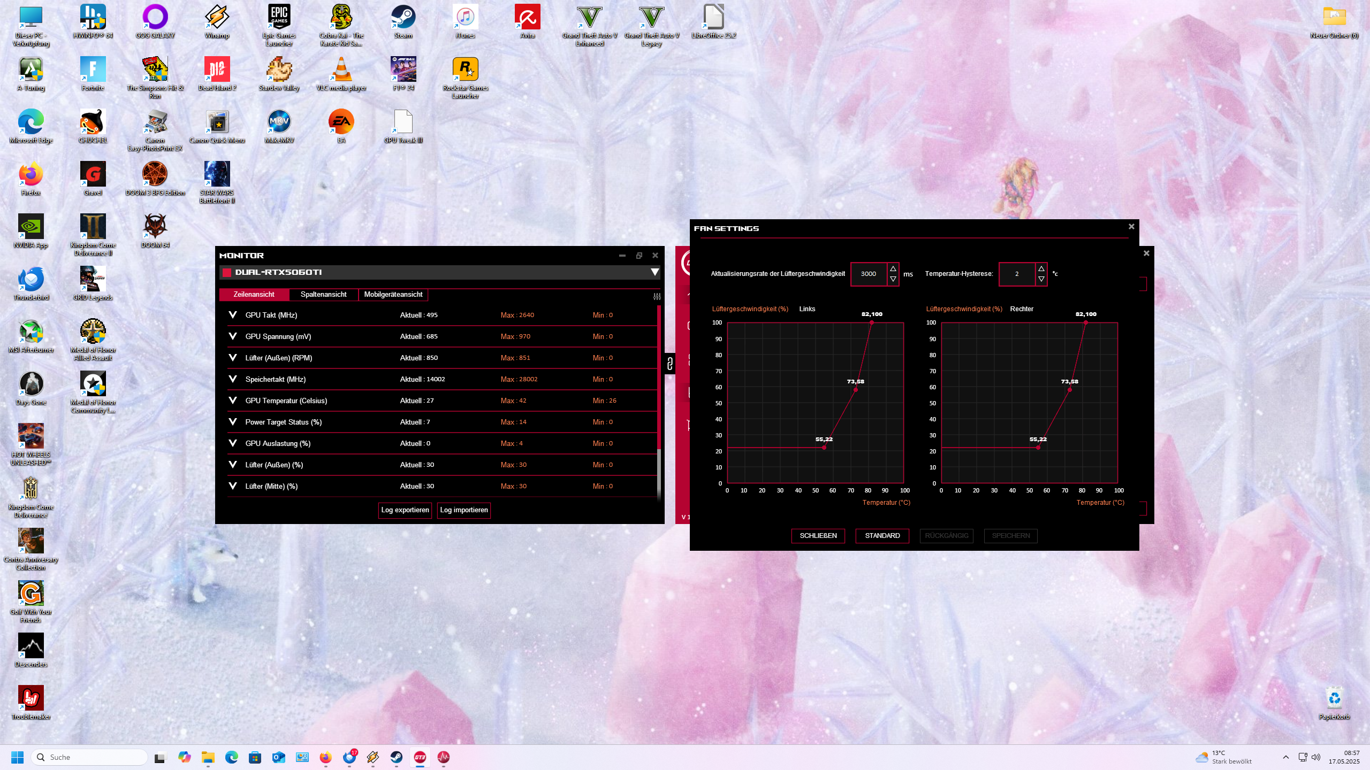Click the chain link attach icon

[x=669, y=364]
